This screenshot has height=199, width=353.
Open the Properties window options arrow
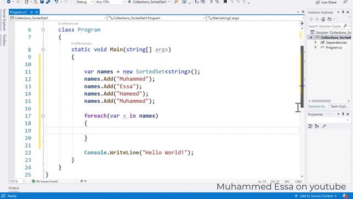point(338,114)
